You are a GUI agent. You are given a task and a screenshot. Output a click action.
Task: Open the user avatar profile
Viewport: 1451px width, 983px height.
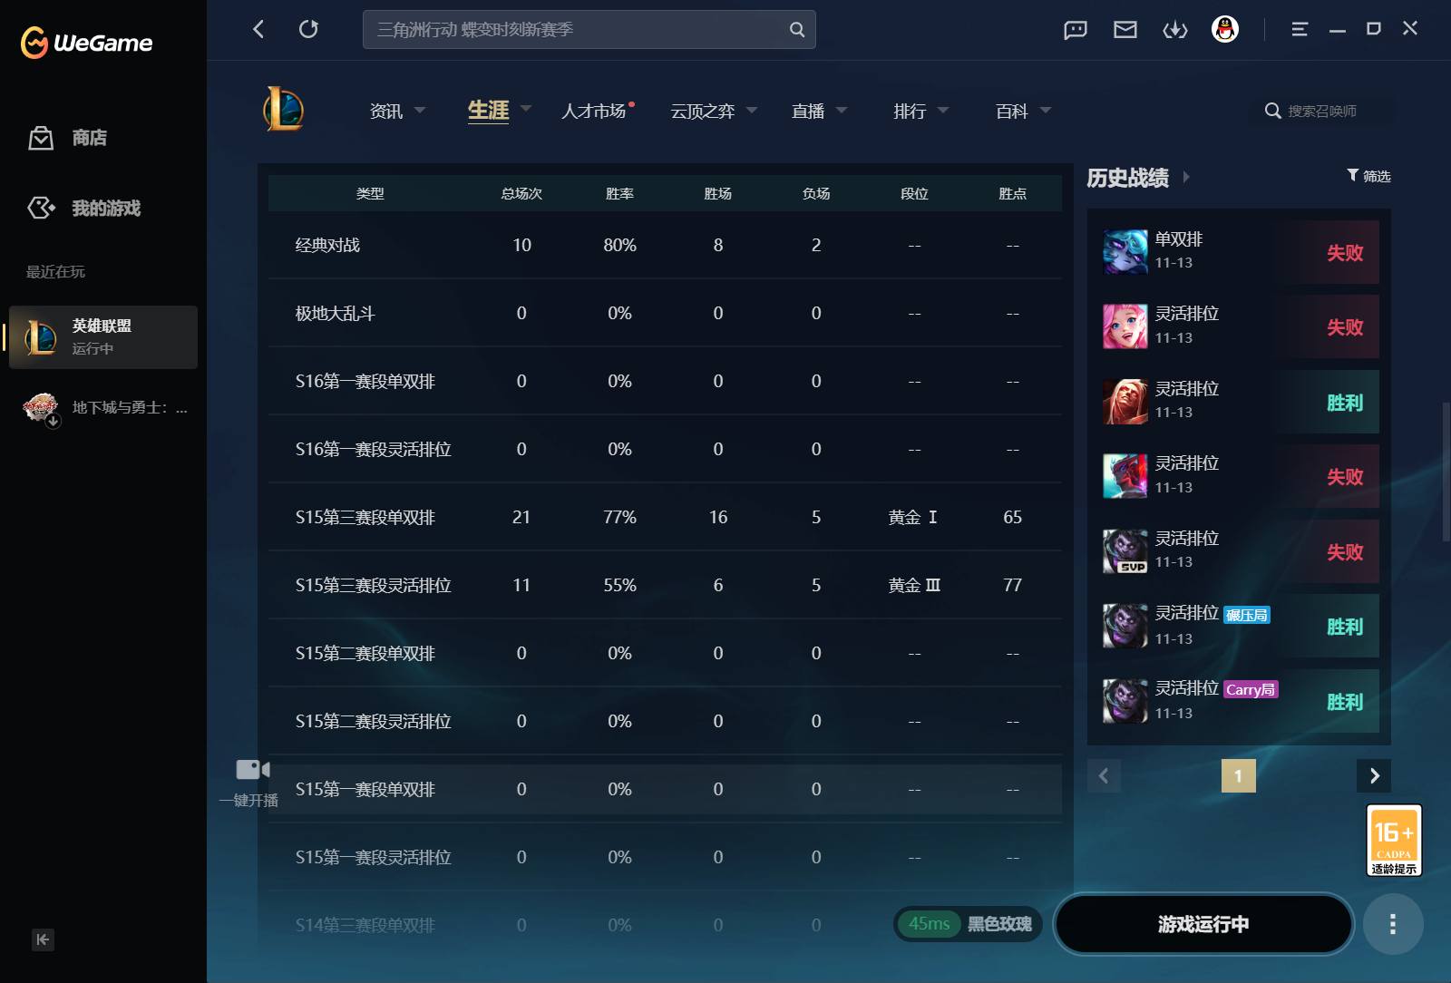[1225, 30]
